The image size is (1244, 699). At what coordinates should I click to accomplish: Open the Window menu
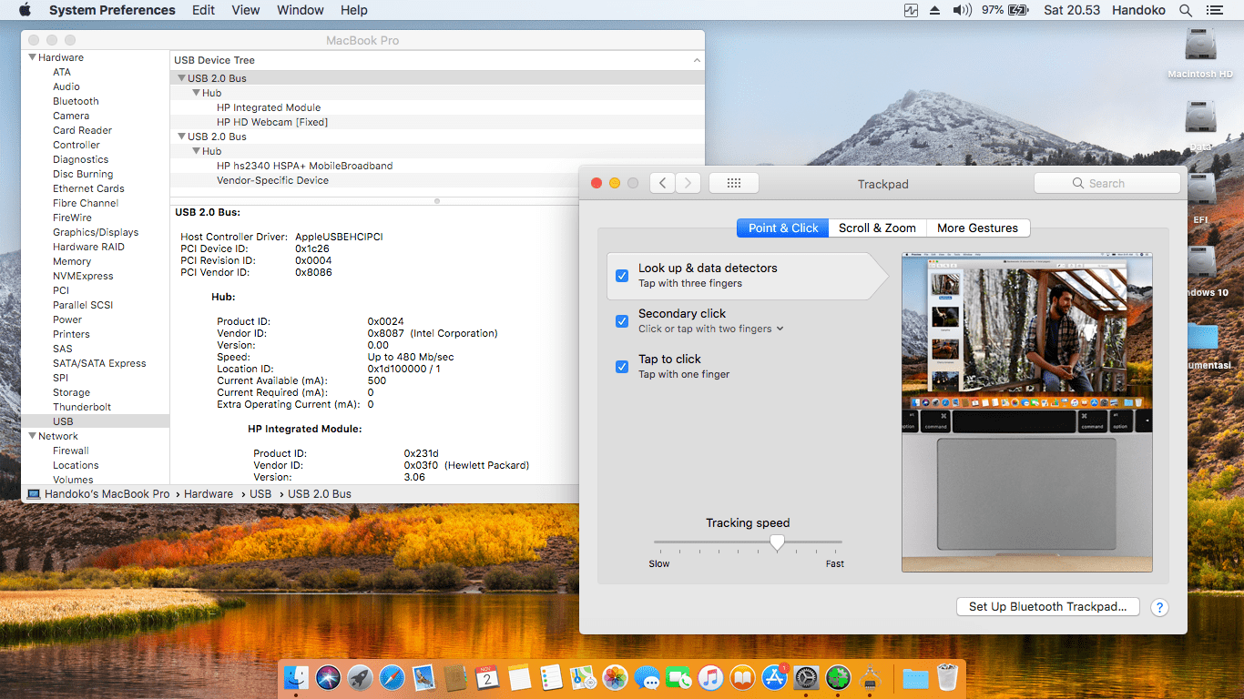(301, 10)
